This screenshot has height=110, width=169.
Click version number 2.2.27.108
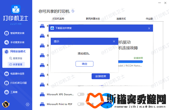pos(16,24)
